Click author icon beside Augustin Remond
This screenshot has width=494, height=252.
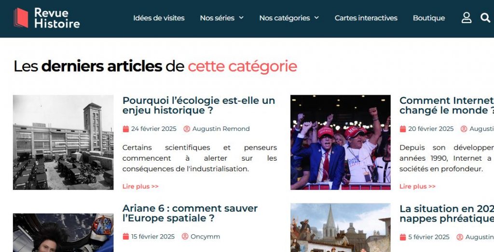click(187, 129)
